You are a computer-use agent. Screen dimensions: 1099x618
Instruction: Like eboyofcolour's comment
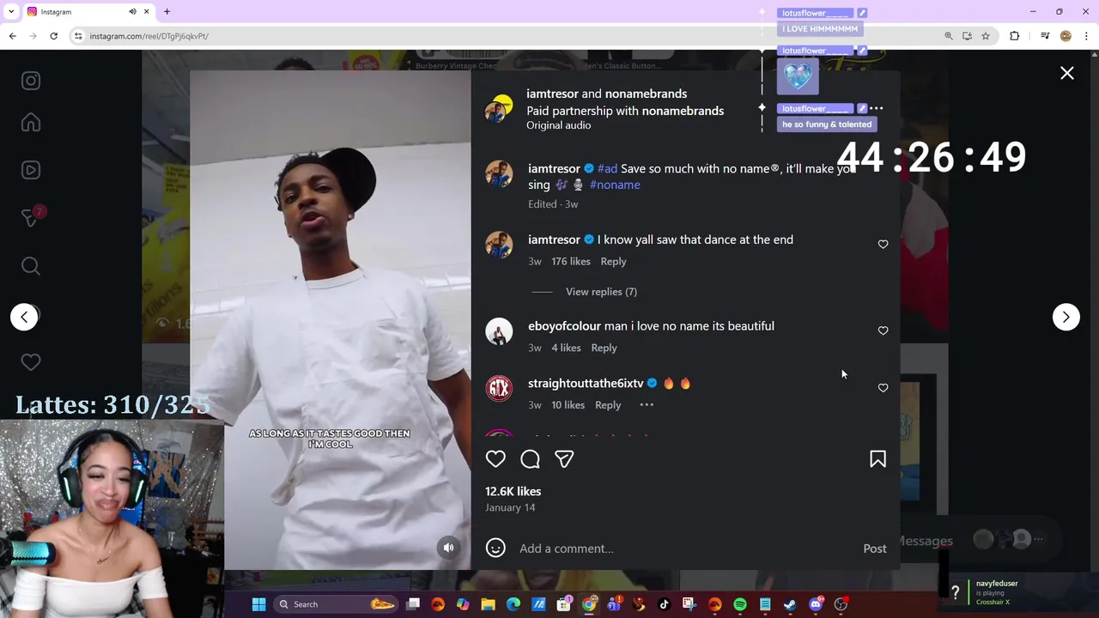click(x=883, y=330)
